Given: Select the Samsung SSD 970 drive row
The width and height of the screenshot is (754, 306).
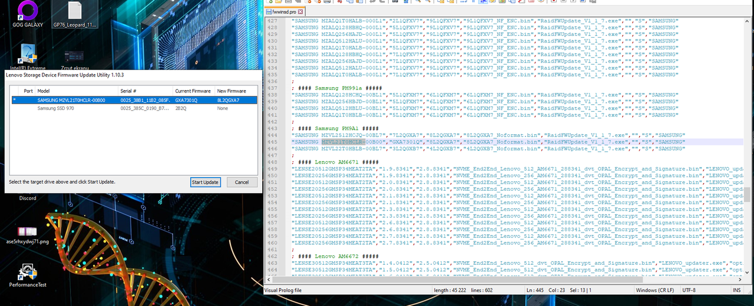Looking at the screenshot, I should [134, 108].
